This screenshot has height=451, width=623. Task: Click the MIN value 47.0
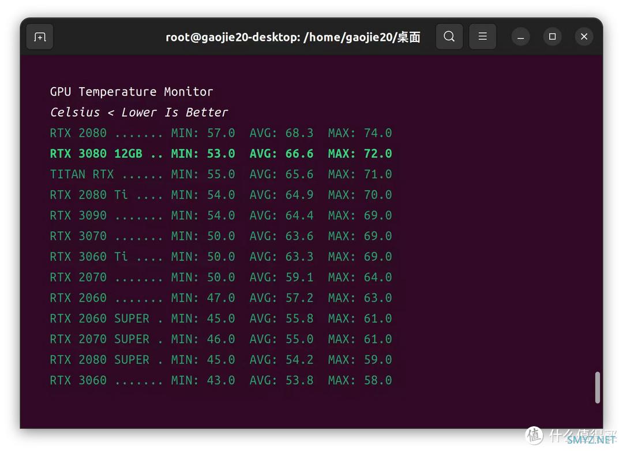point(221,298)
